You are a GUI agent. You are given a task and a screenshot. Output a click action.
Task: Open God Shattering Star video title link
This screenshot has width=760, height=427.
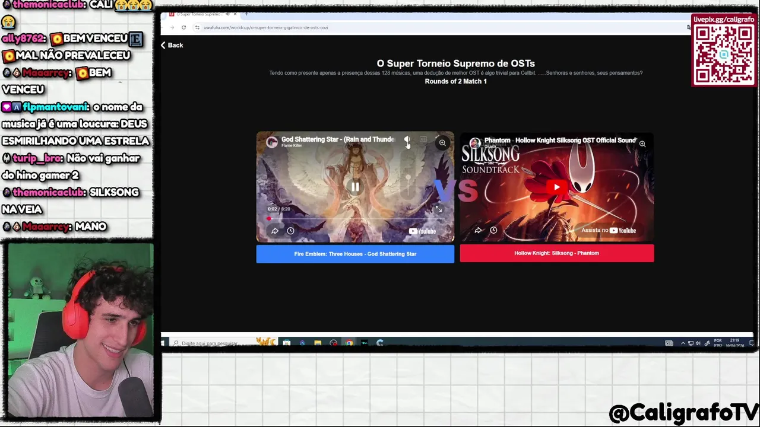coord(338,139)
